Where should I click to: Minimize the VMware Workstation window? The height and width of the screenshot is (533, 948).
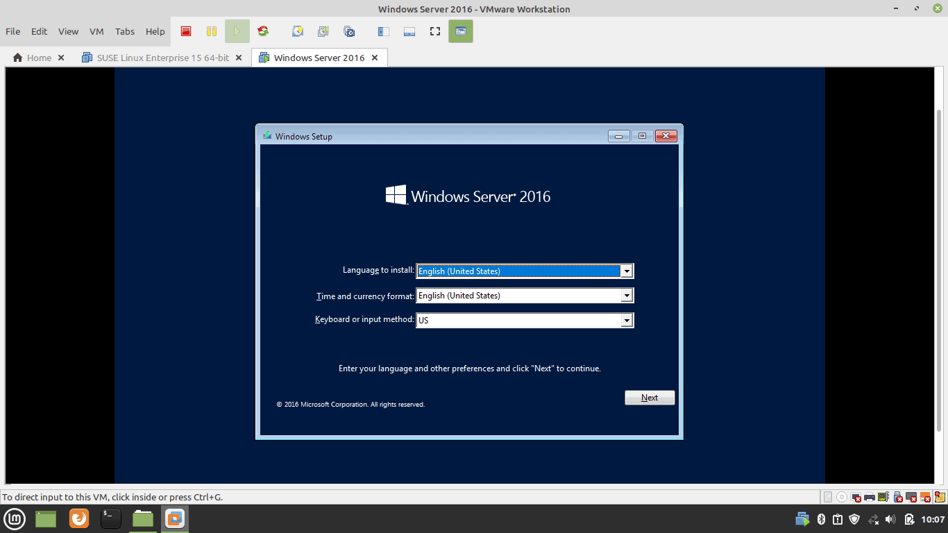897,9
